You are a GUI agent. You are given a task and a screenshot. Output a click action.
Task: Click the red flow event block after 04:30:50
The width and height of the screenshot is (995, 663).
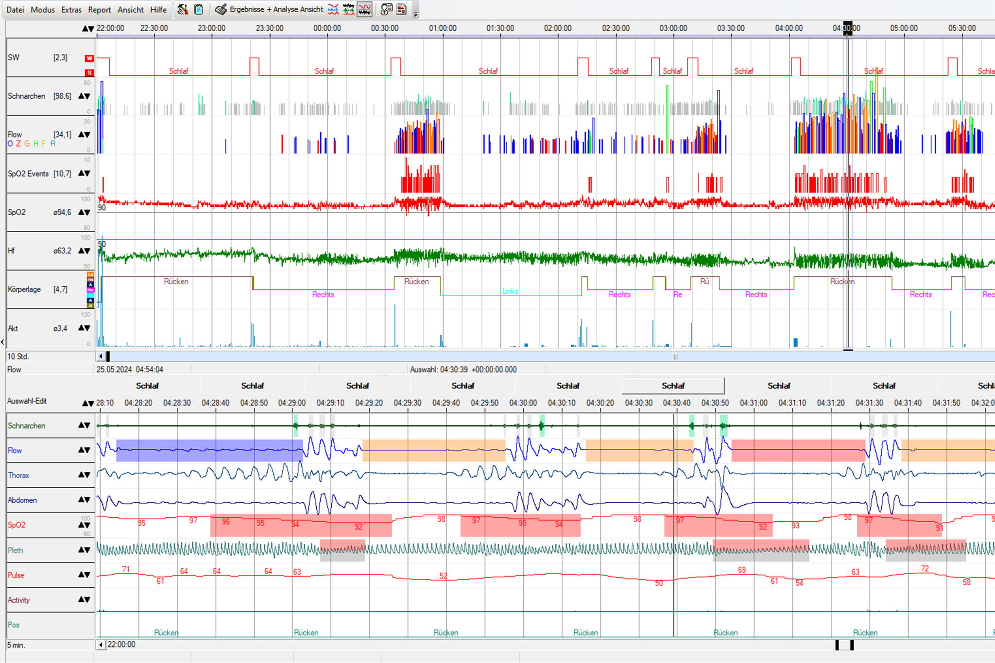click(x=798, y=450)
